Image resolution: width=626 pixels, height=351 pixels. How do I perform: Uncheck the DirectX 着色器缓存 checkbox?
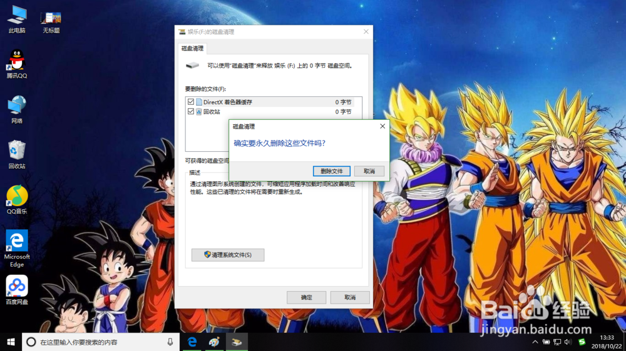(191, 102)
